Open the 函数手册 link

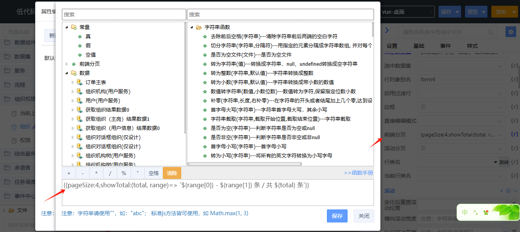[359, 173]
